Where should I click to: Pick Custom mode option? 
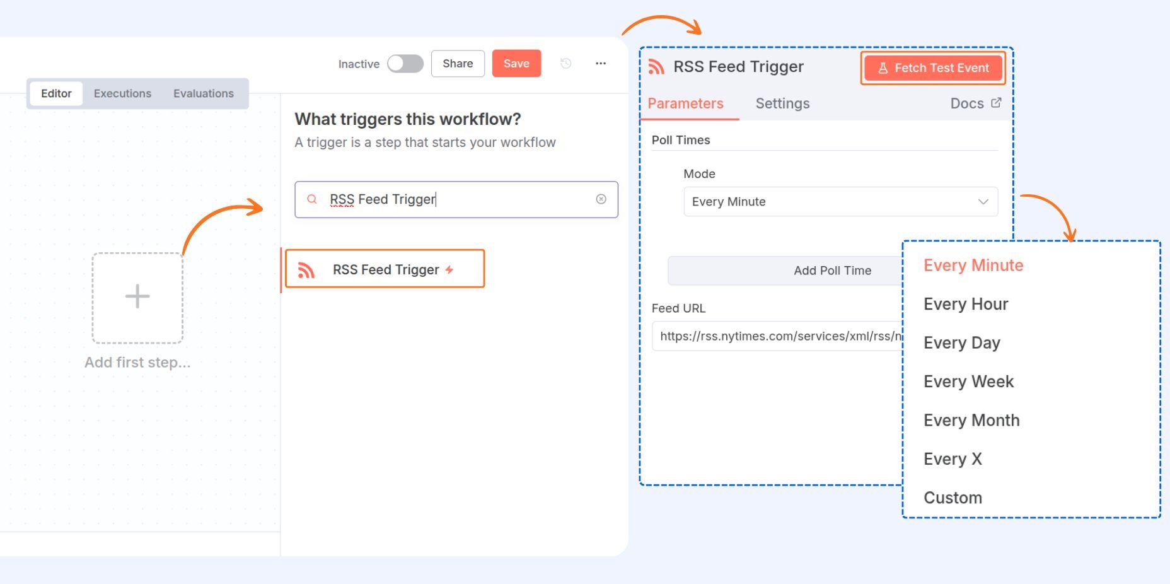953,498
